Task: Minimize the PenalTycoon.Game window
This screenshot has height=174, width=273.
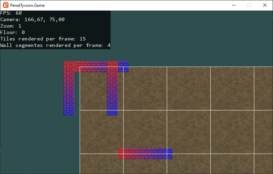Action: pyautogui.click(x=234, y=5)
